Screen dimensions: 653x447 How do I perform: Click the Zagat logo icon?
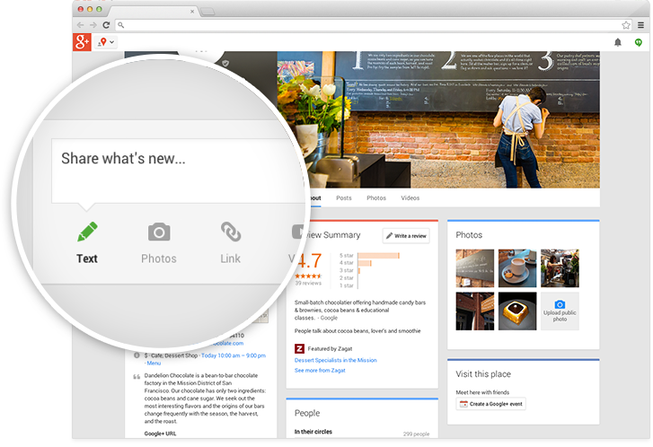(x=299, y=348)
